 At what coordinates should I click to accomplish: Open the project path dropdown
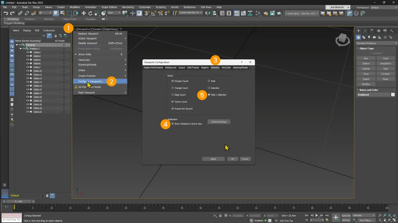click(302, 13)
